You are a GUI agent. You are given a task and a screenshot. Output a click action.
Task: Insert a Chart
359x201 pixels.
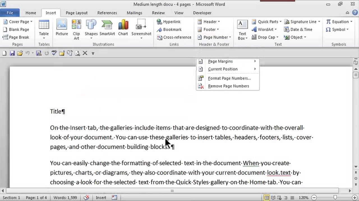pos(123,28)
